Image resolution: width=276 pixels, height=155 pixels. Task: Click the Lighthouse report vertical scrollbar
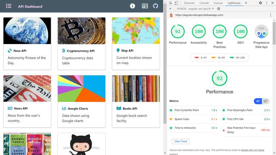pos(274,33)
